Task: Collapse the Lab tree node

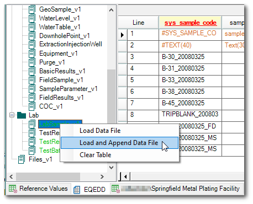Action: tap(12, 115)
